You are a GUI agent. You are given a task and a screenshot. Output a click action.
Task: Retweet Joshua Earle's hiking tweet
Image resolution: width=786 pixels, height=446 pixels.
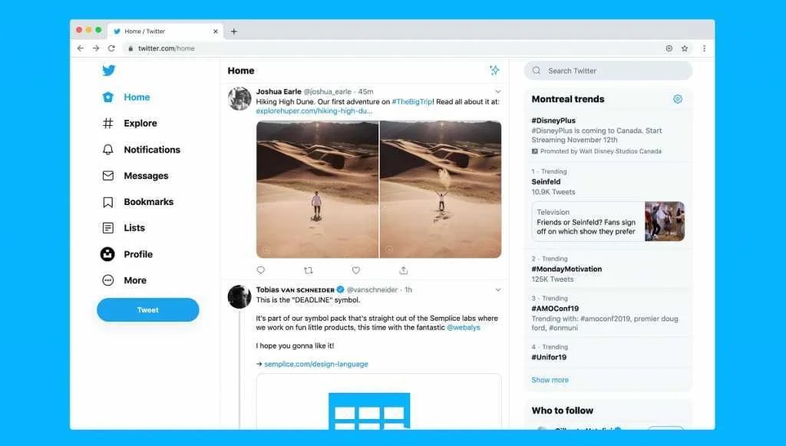[x=308, y=270]
